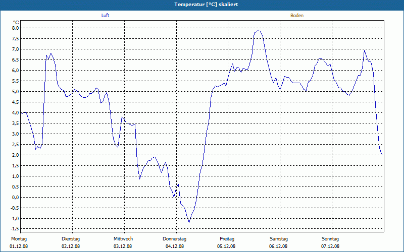Click the "4,5" y-axis value
404x252 pixels.
16,102
